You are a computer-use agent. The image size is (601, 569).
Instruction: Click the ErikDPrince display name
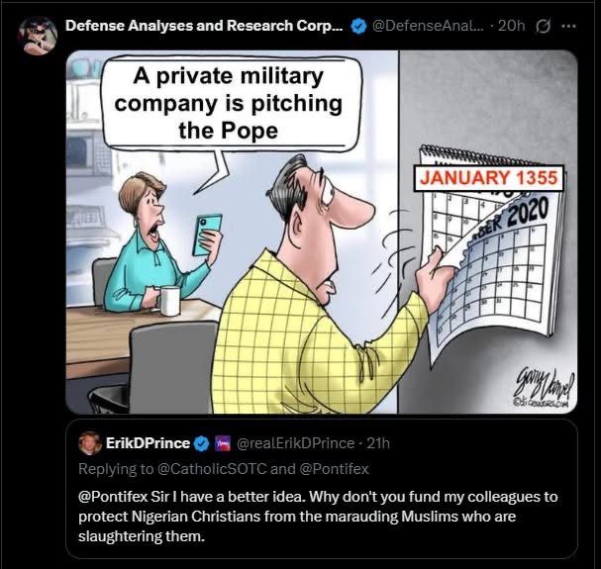148,443
